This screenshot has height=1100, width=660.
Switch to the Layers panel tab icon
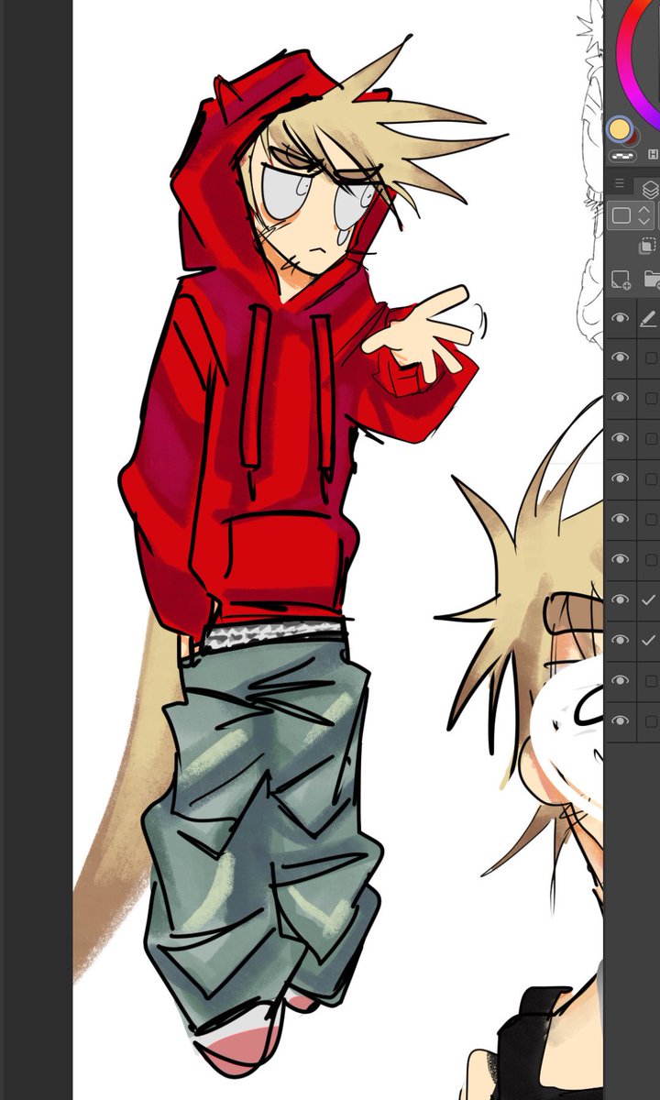point(650,190)
